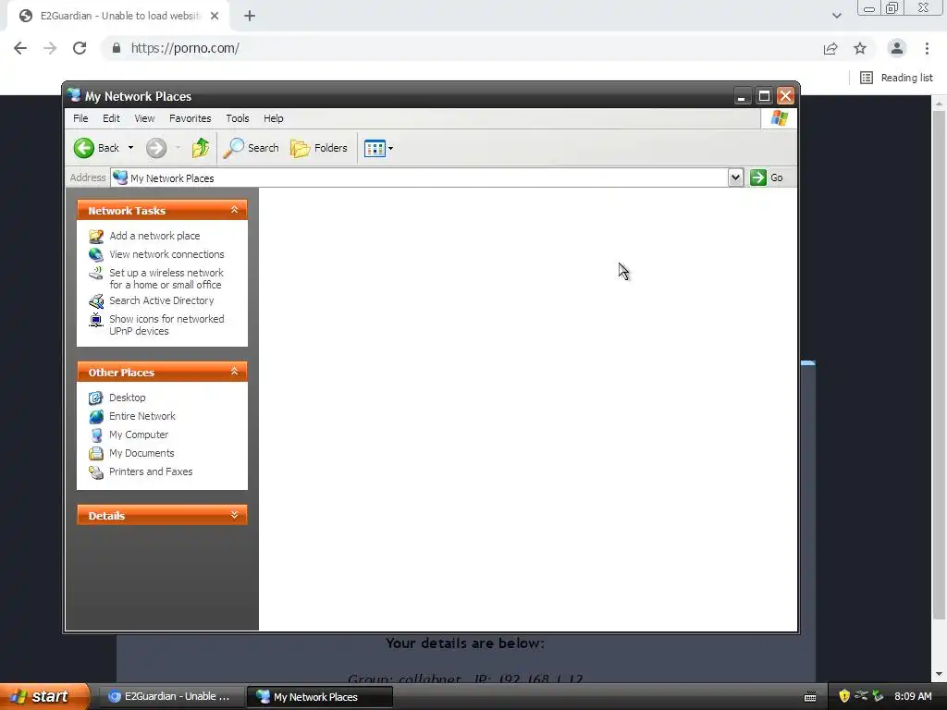The width and height of the screenshot is (947, 710).
Task: Expand the Address bar dropdown
Action: tap(735, 177)
